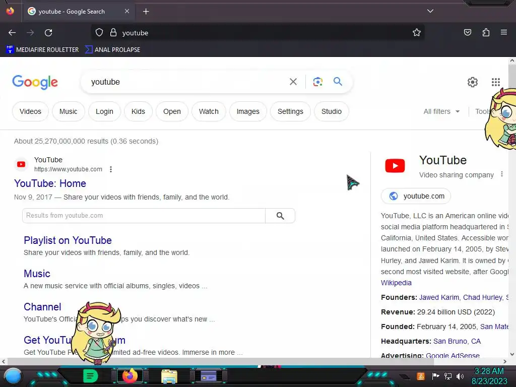The height and width of the screenshot is (387, 516).
Task: Bookmark this page with the star icon
Action: point(417,32)
